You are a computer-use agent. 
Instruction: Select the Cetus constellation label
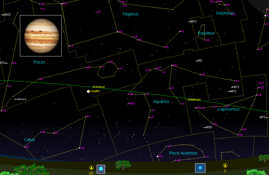tap(30, 140)
